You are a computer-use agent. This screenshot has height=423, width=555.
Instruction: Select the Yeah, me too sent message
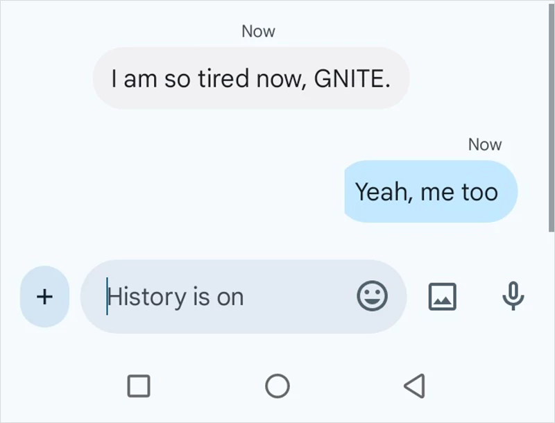coord(429,192)
